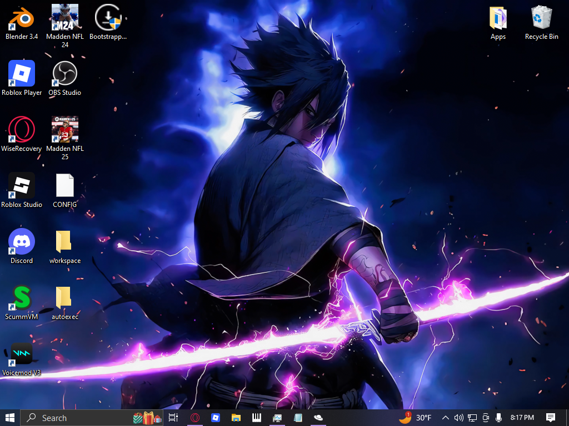The width and height of the screenshot is (569, 426).
Task: Open the 30°F weather widget
Action: pyautogui.click(x=415, y=418)
